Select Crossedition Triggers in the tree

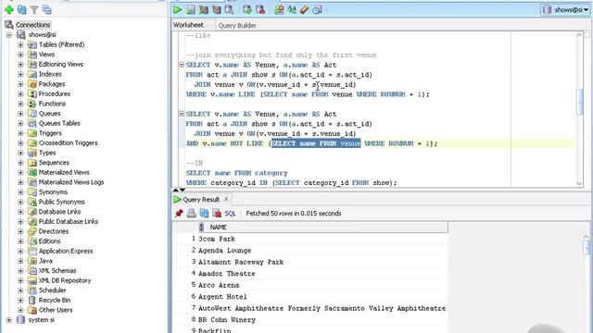click(68, 142)
